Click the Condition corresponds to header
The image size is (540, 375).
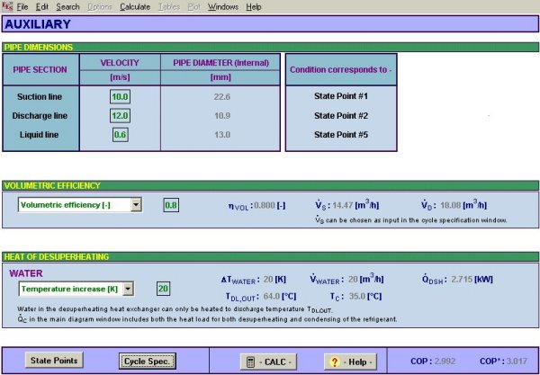pos(341,69)
